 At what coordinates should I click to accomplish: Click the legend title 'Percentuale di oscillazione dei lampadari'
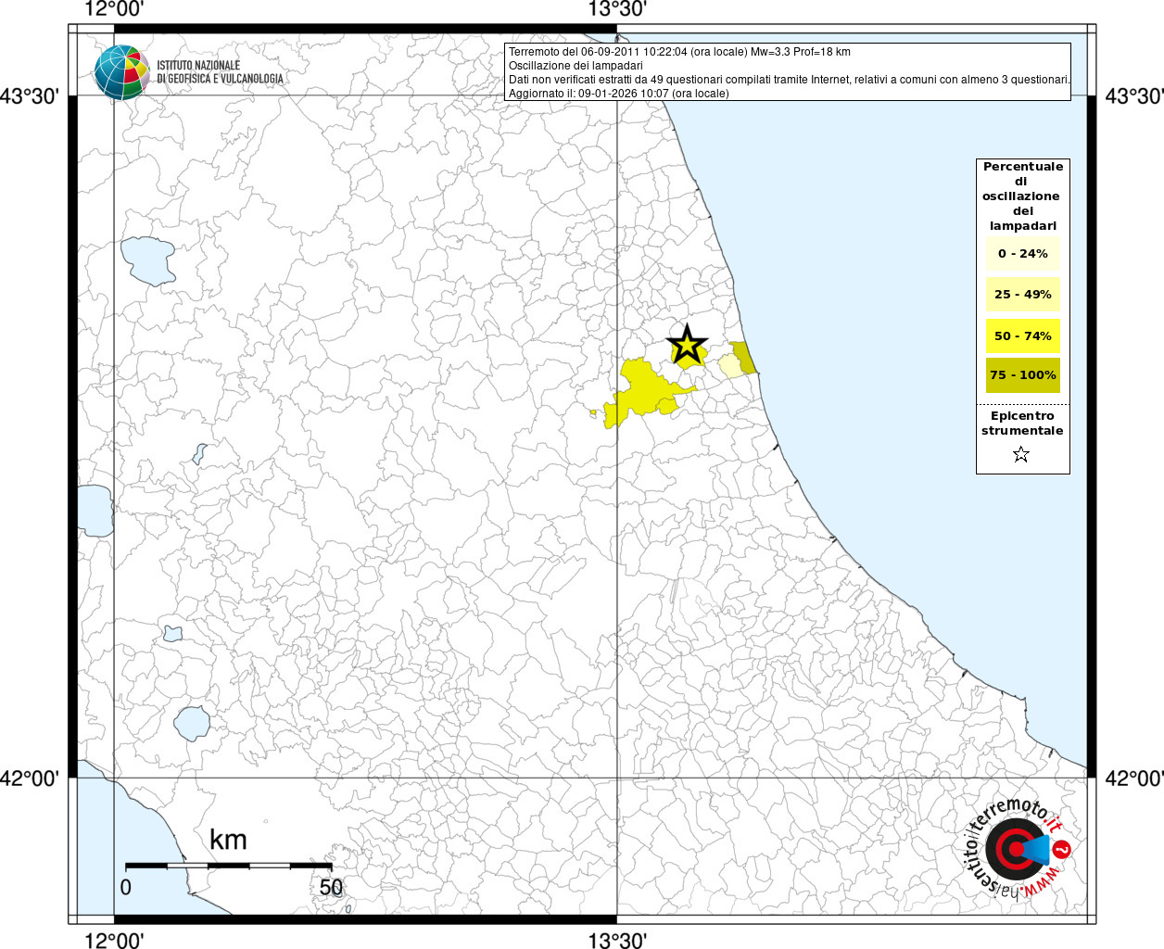point(1022,196)
